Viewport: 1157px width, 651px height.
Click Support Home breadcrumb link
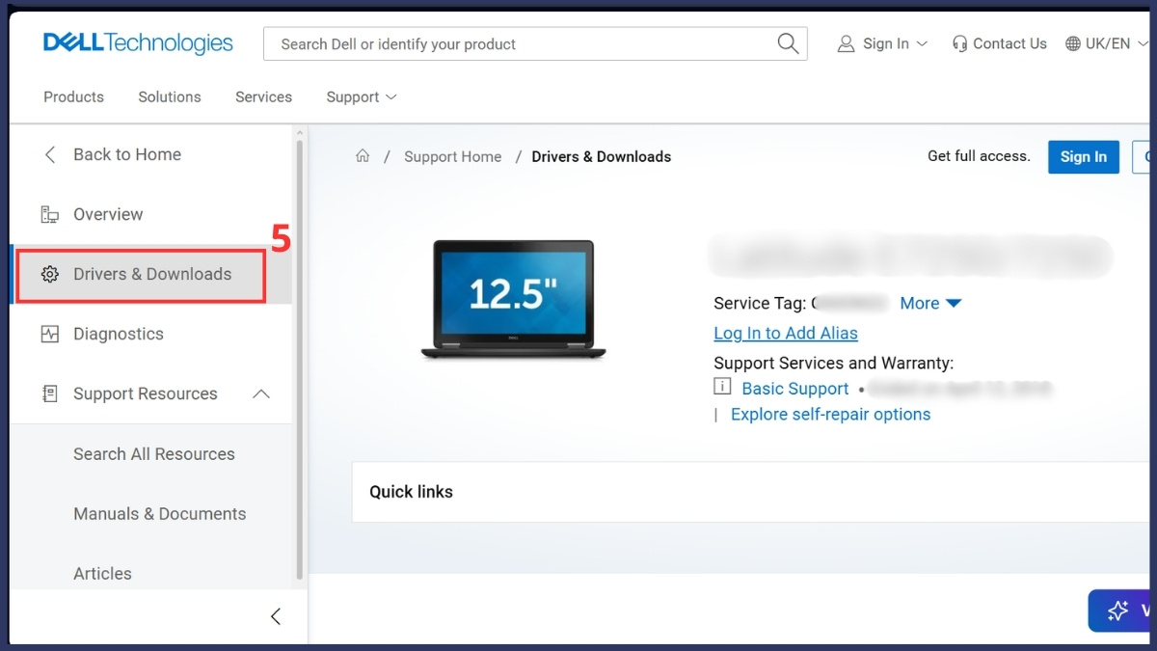[x=453, y=156]
